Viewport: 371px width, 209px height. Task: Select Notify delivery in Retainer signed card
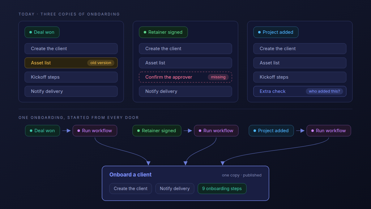[185, 91]
